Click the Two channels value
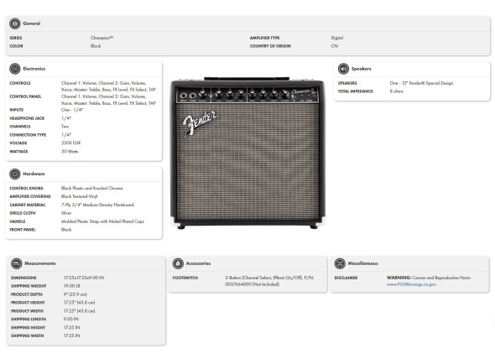Image resolution: width=495 pixels, height=364 pixels. [65, 127]
